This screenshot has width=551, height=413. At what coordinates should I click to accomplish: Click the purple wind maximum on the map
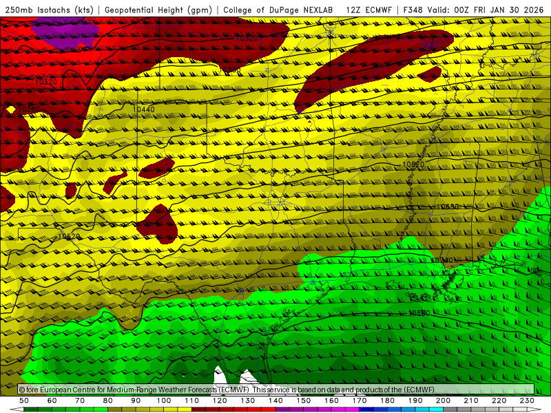point(65,34)
